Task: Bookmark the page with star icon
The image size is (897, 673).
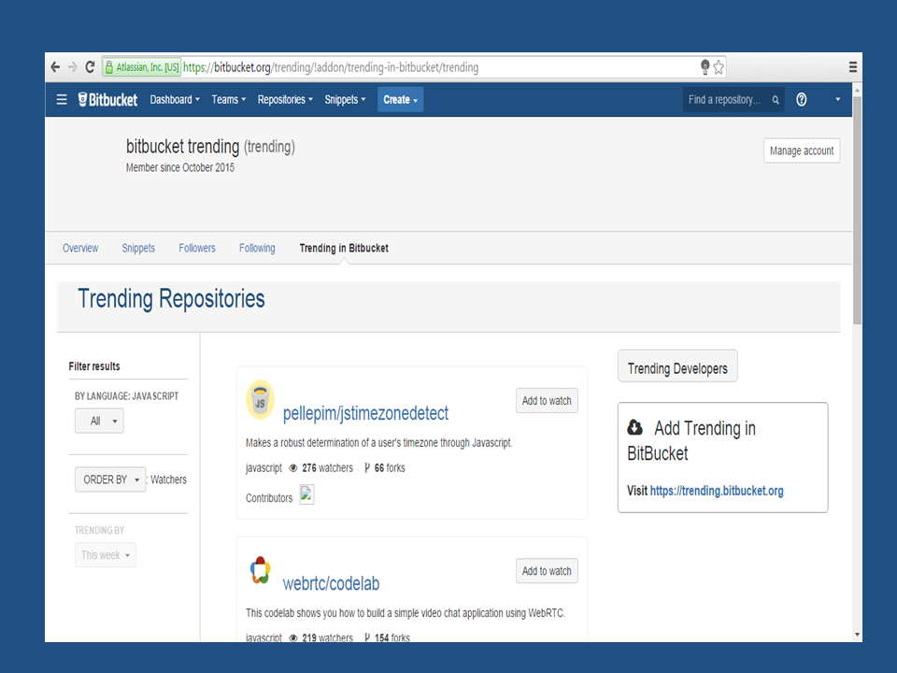Action: point(719,67)
